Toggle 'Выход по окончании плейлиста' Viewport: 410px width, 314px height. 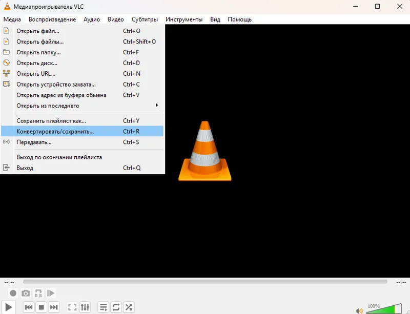pos(83,157)
